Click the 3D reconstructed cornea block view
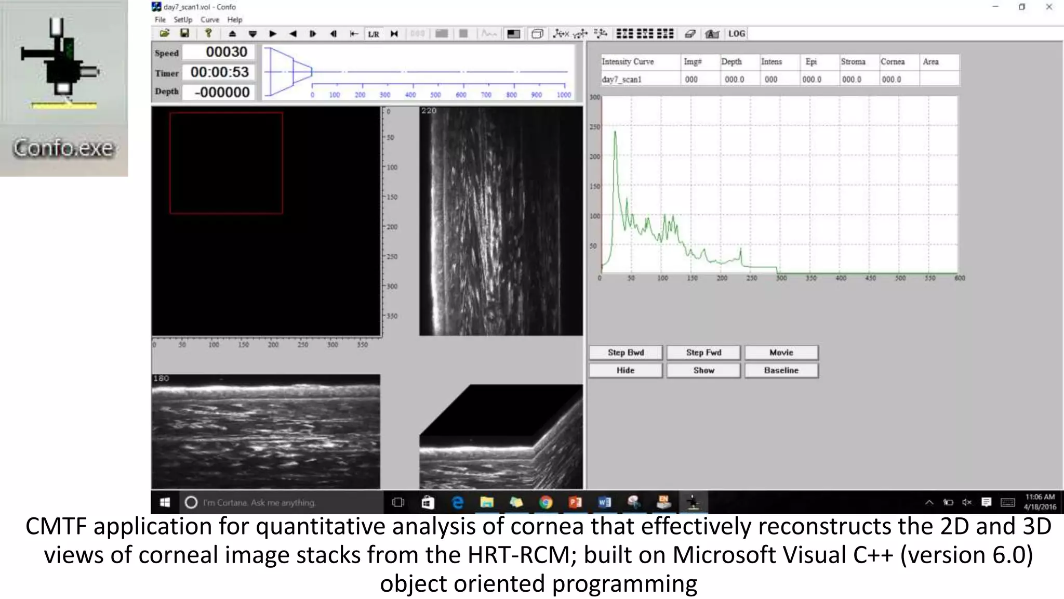Viewport: 1064px width, 599px height. [x=501, y=437]
